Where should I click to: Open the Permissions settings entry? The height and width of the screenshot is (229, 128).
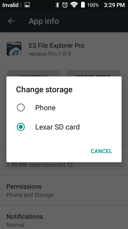point(64,190)
